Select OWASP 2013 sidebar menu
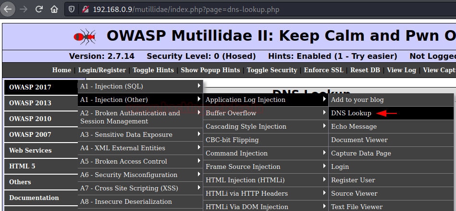Screen dimensions: 456x211 click(x=41, y=103)
